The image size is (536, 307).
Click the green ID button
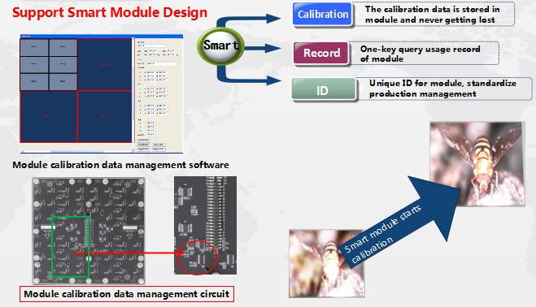point(324,89)
